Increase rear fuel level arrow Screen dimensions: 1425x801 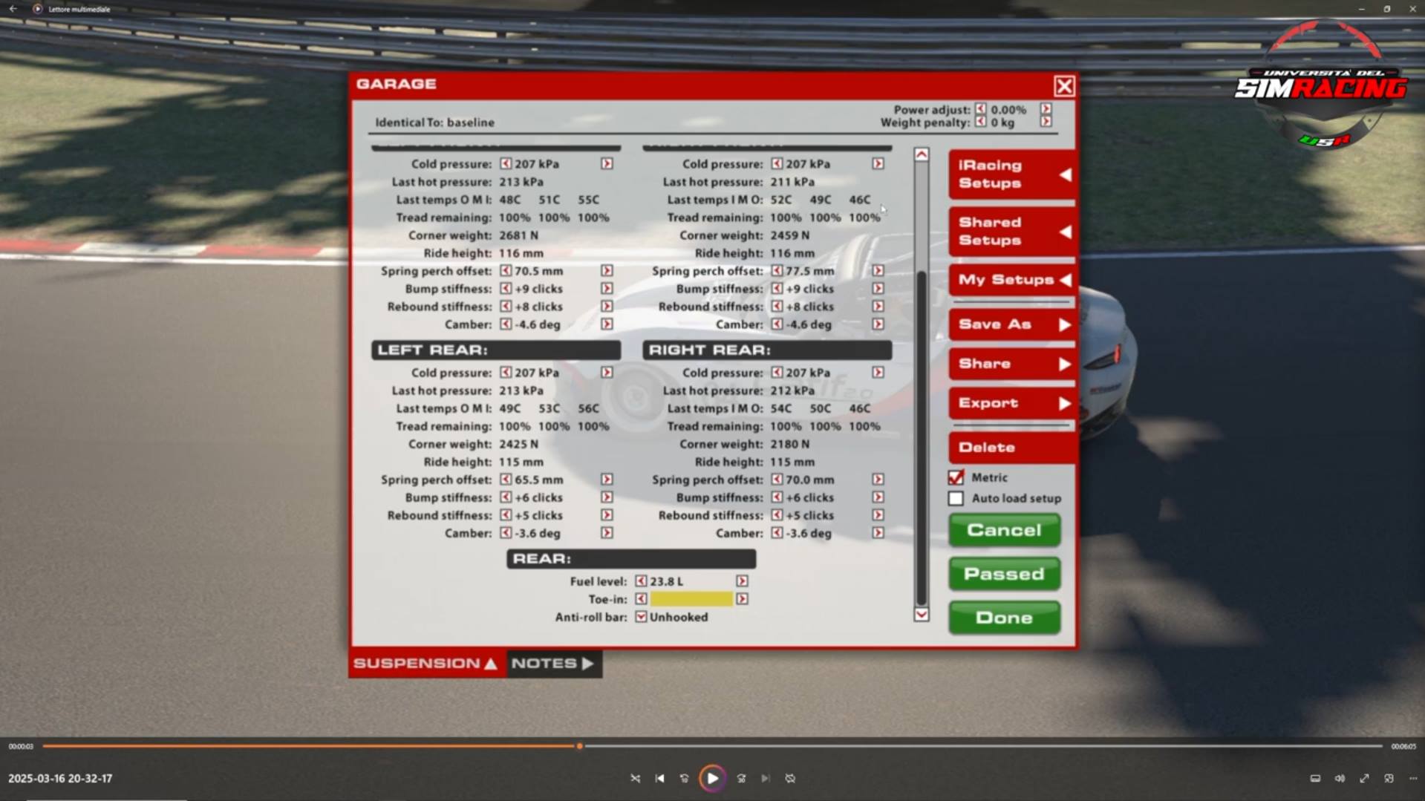click(x=742, y=581)
